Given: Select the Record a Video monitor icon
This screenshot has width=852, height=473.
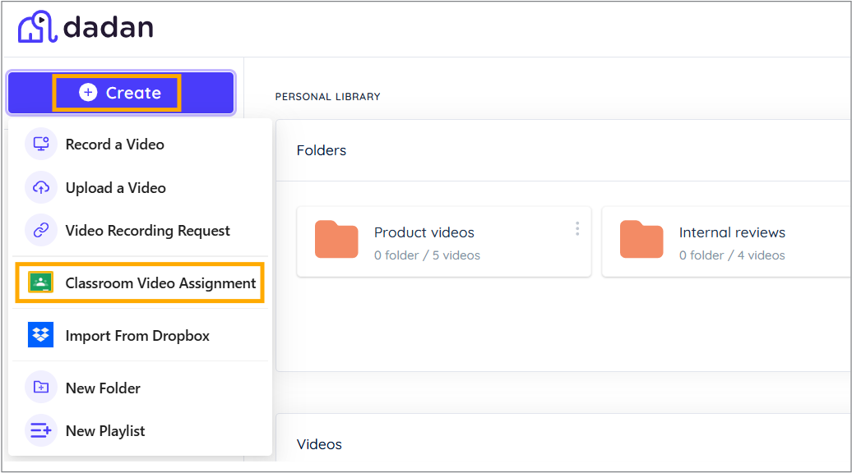Looking at the screenshot, I should coord(40,144).
